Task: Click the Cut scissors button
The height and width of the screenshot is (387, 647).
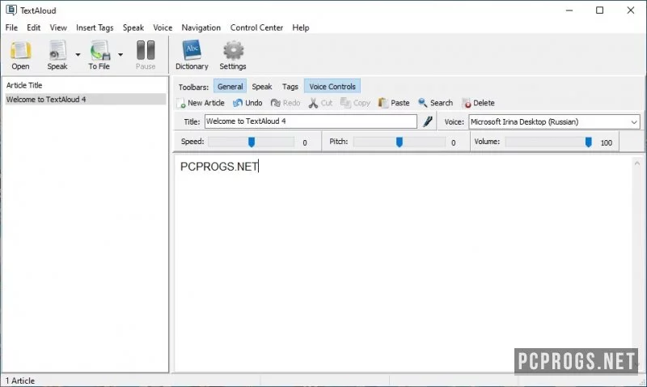Action: (320, 103)
